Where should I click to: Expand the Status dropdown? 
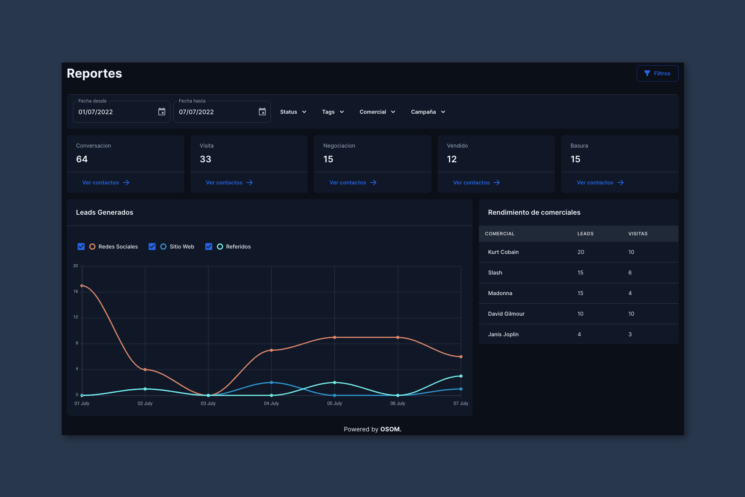pos(293,112)
